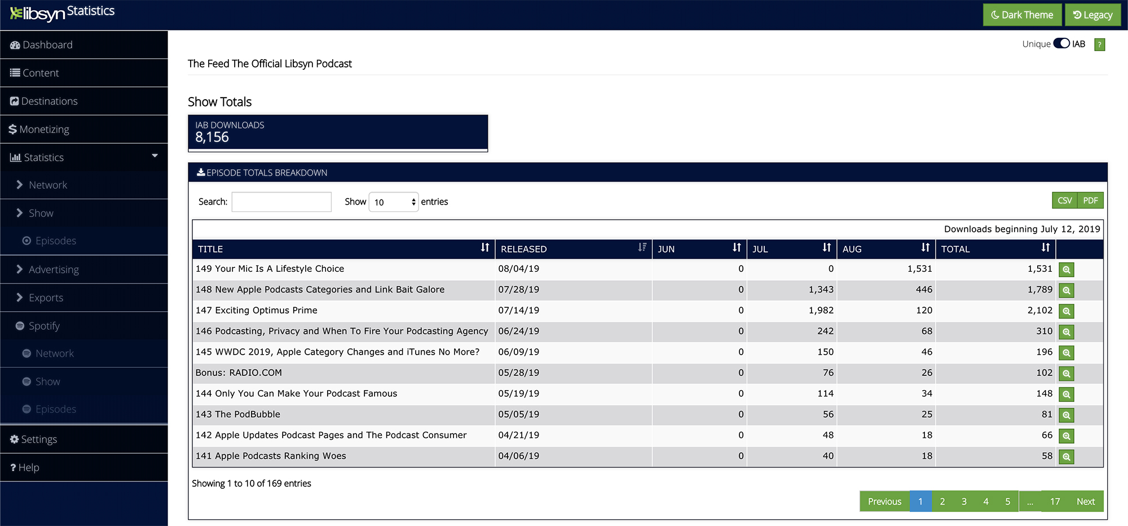Collapse the Statistics sidebar section

click(x=84, y=157)
